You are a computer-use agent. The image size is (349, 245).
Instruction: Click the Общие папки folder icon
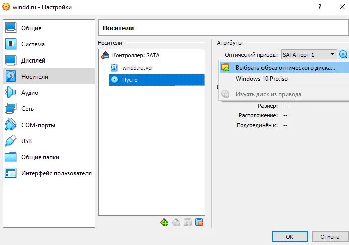(x=11, y=157)
